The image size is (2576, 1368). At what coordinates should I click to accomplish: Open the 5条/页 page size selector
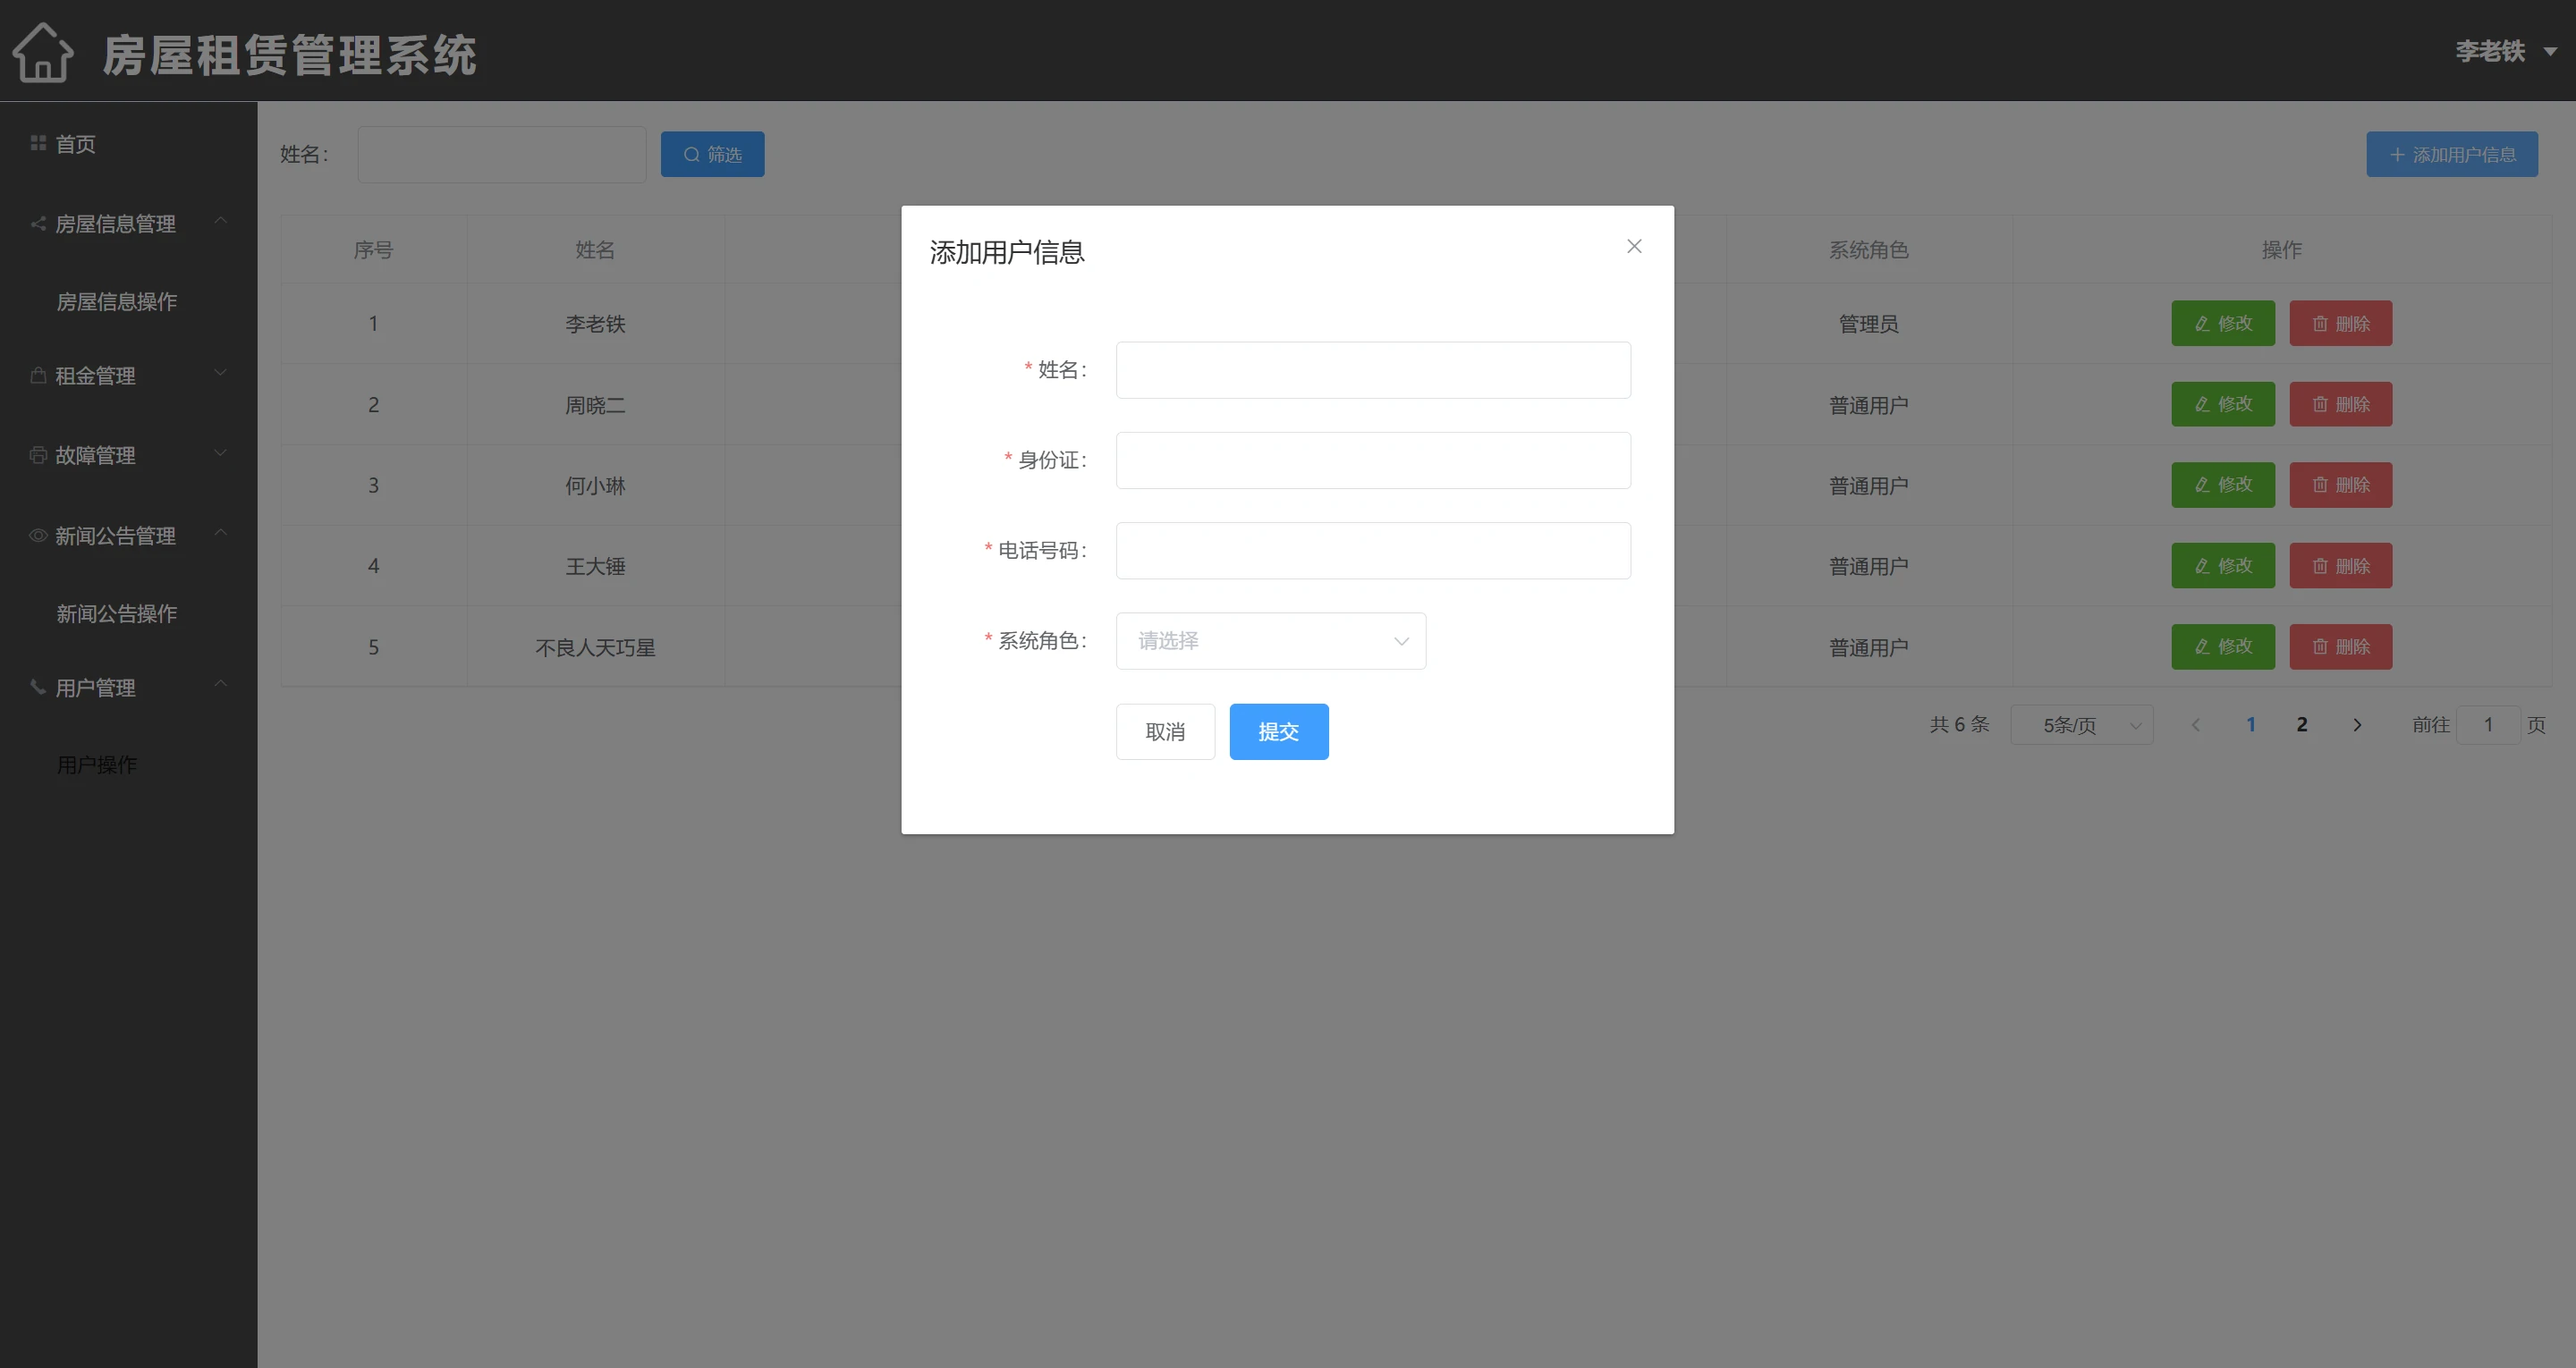2081,725
